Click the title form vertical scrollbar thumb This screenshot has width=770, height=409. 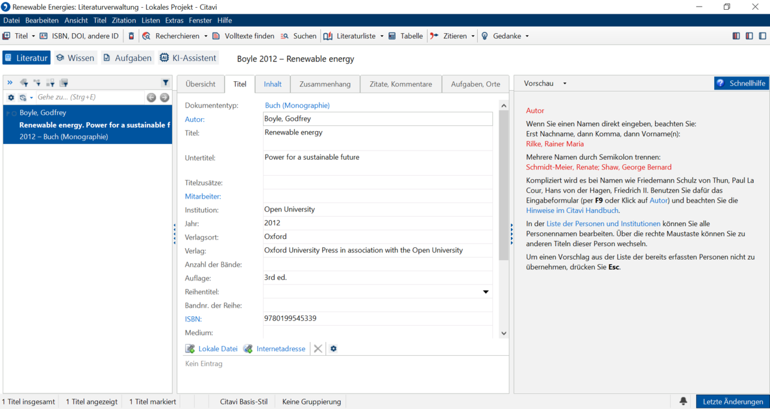click(503, 185)
